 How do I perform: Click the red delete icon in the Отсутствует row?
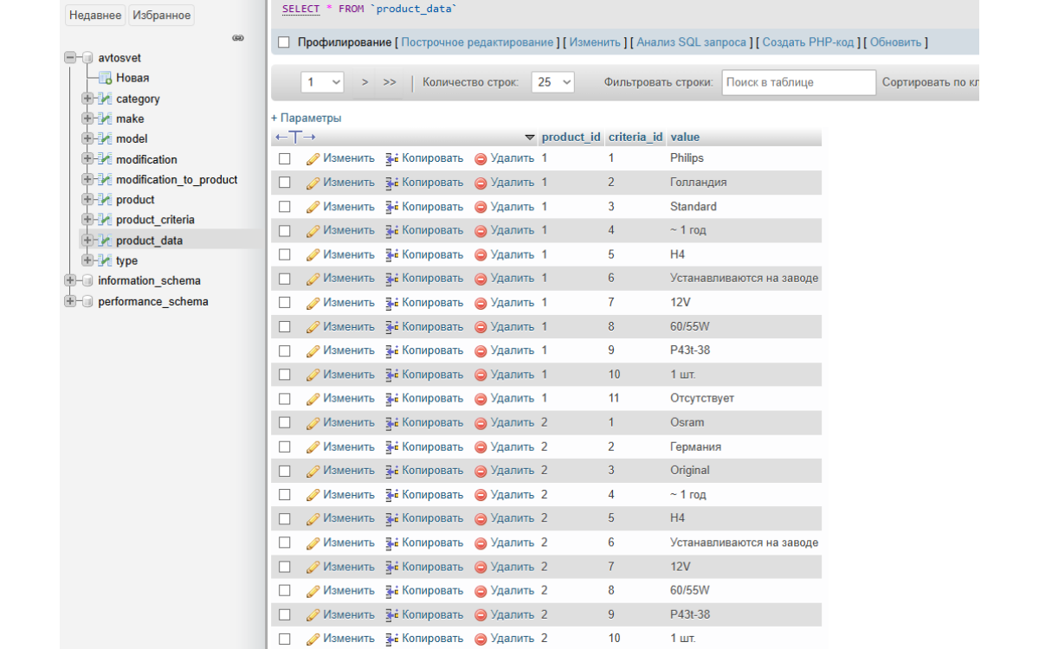coord(481,399)
